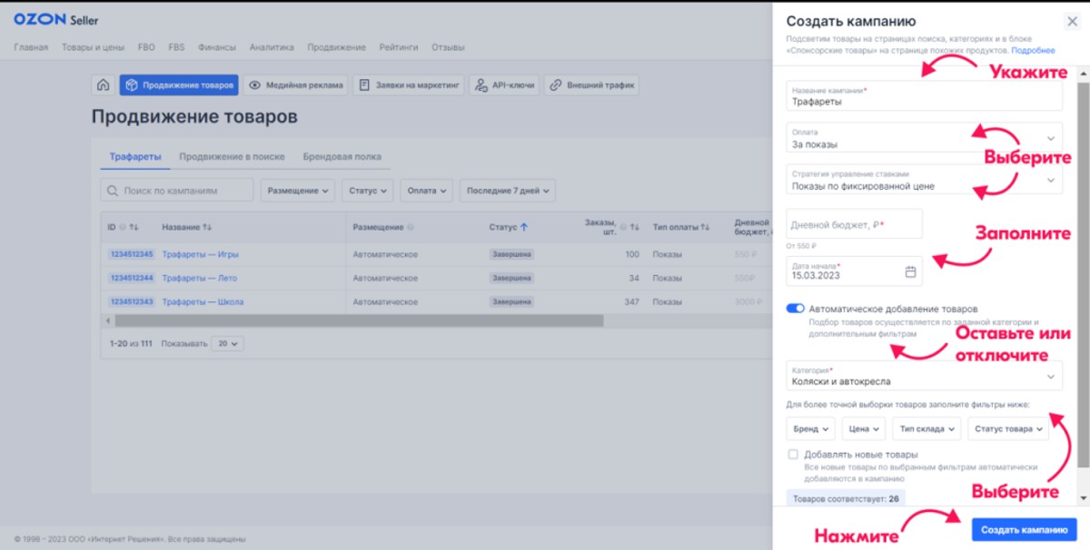Sort campaigns by ID column arrows
Image resolution: width=1090 pixels, height=550 pixels.
[134, 227]
